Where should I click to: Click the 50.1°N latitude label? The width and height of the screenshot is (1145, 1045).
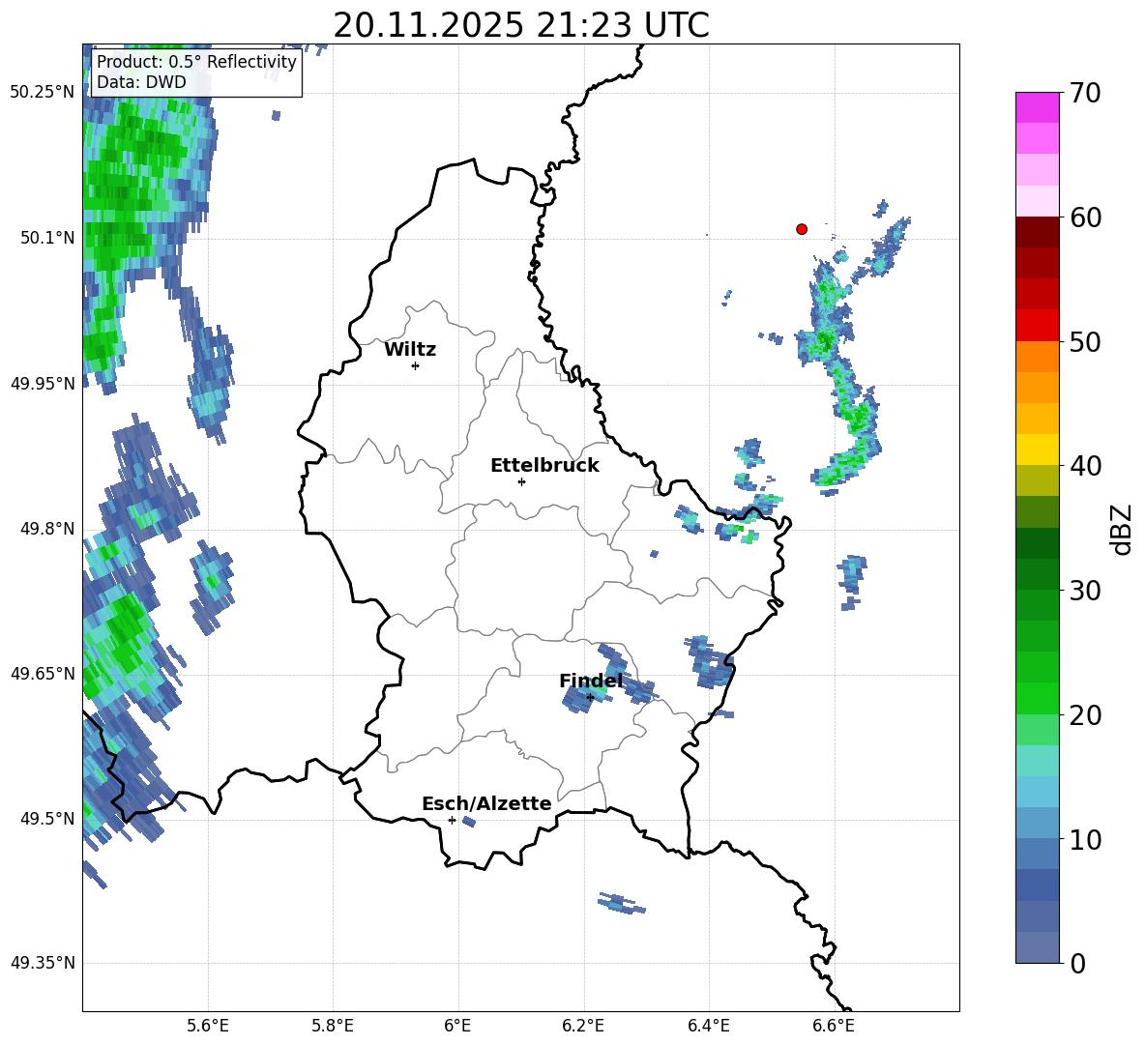coord(47,238)
